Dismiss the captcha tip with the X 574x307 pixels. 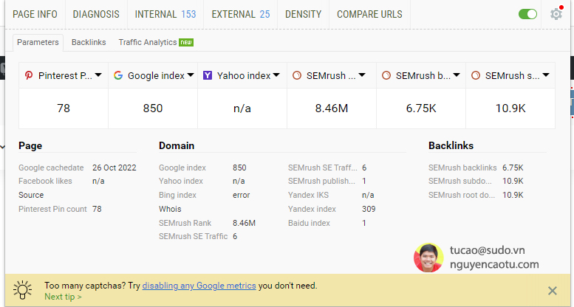pos(552,291)
